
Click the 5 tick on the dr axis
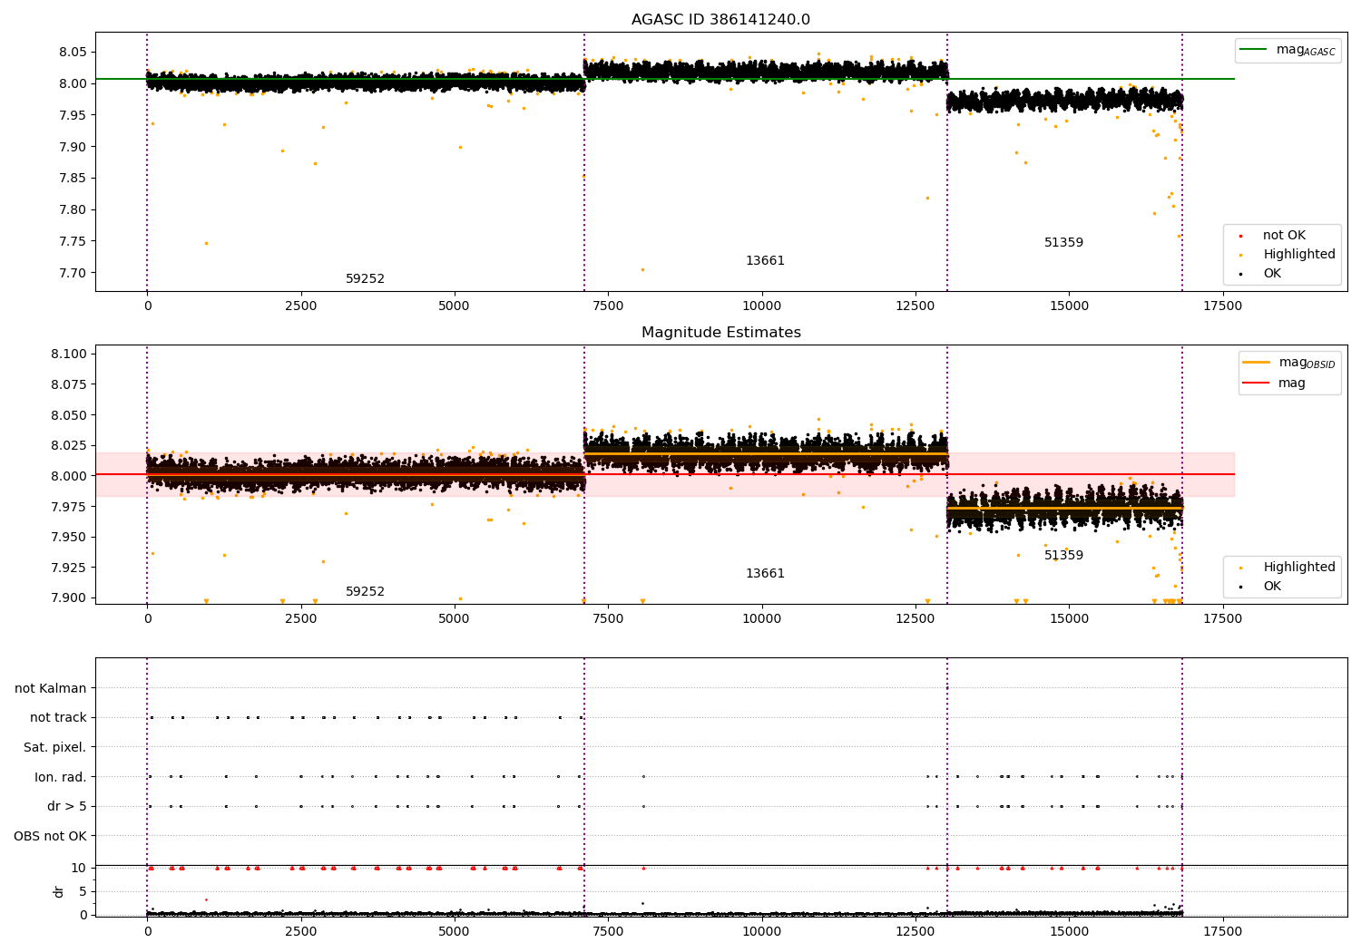(83, 891)
